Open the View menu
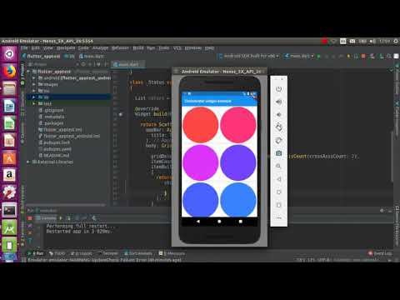400x300 pixels. click(47, 48)
